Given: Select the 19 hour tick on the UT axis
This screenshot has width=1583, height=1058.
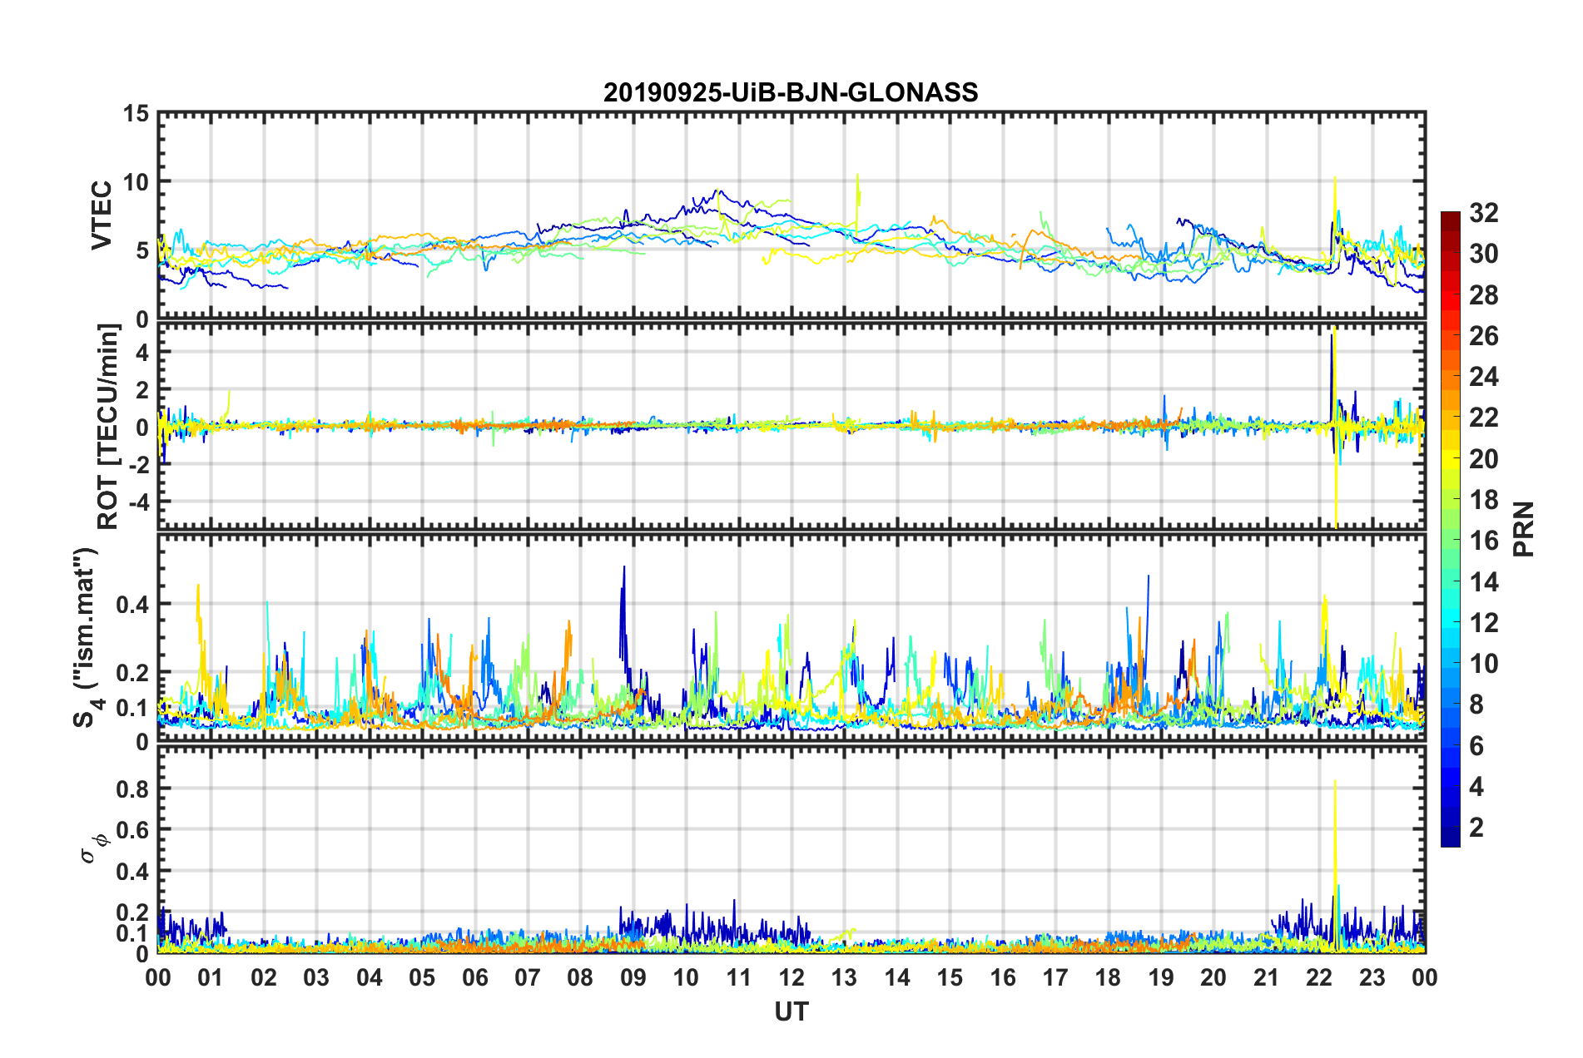Looking at the screenshot, I should pos(1161,977).
